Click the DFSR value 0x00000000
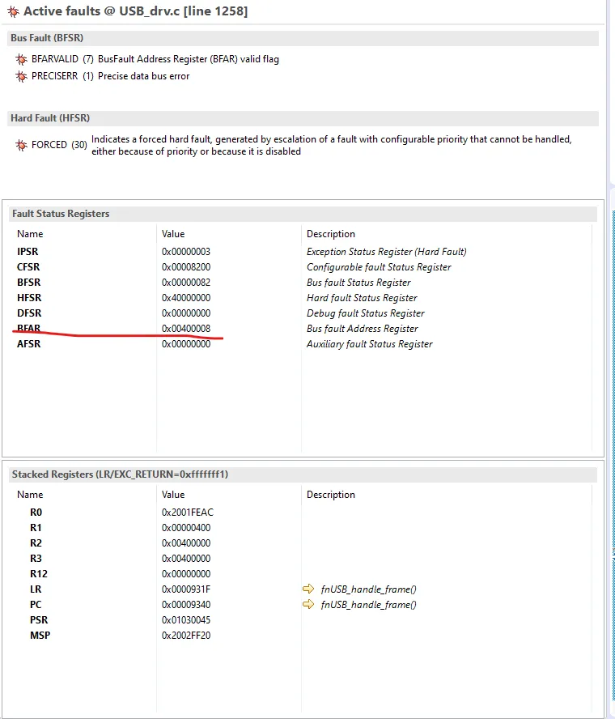This screenshot has width=615, height=719. point(186,313)
